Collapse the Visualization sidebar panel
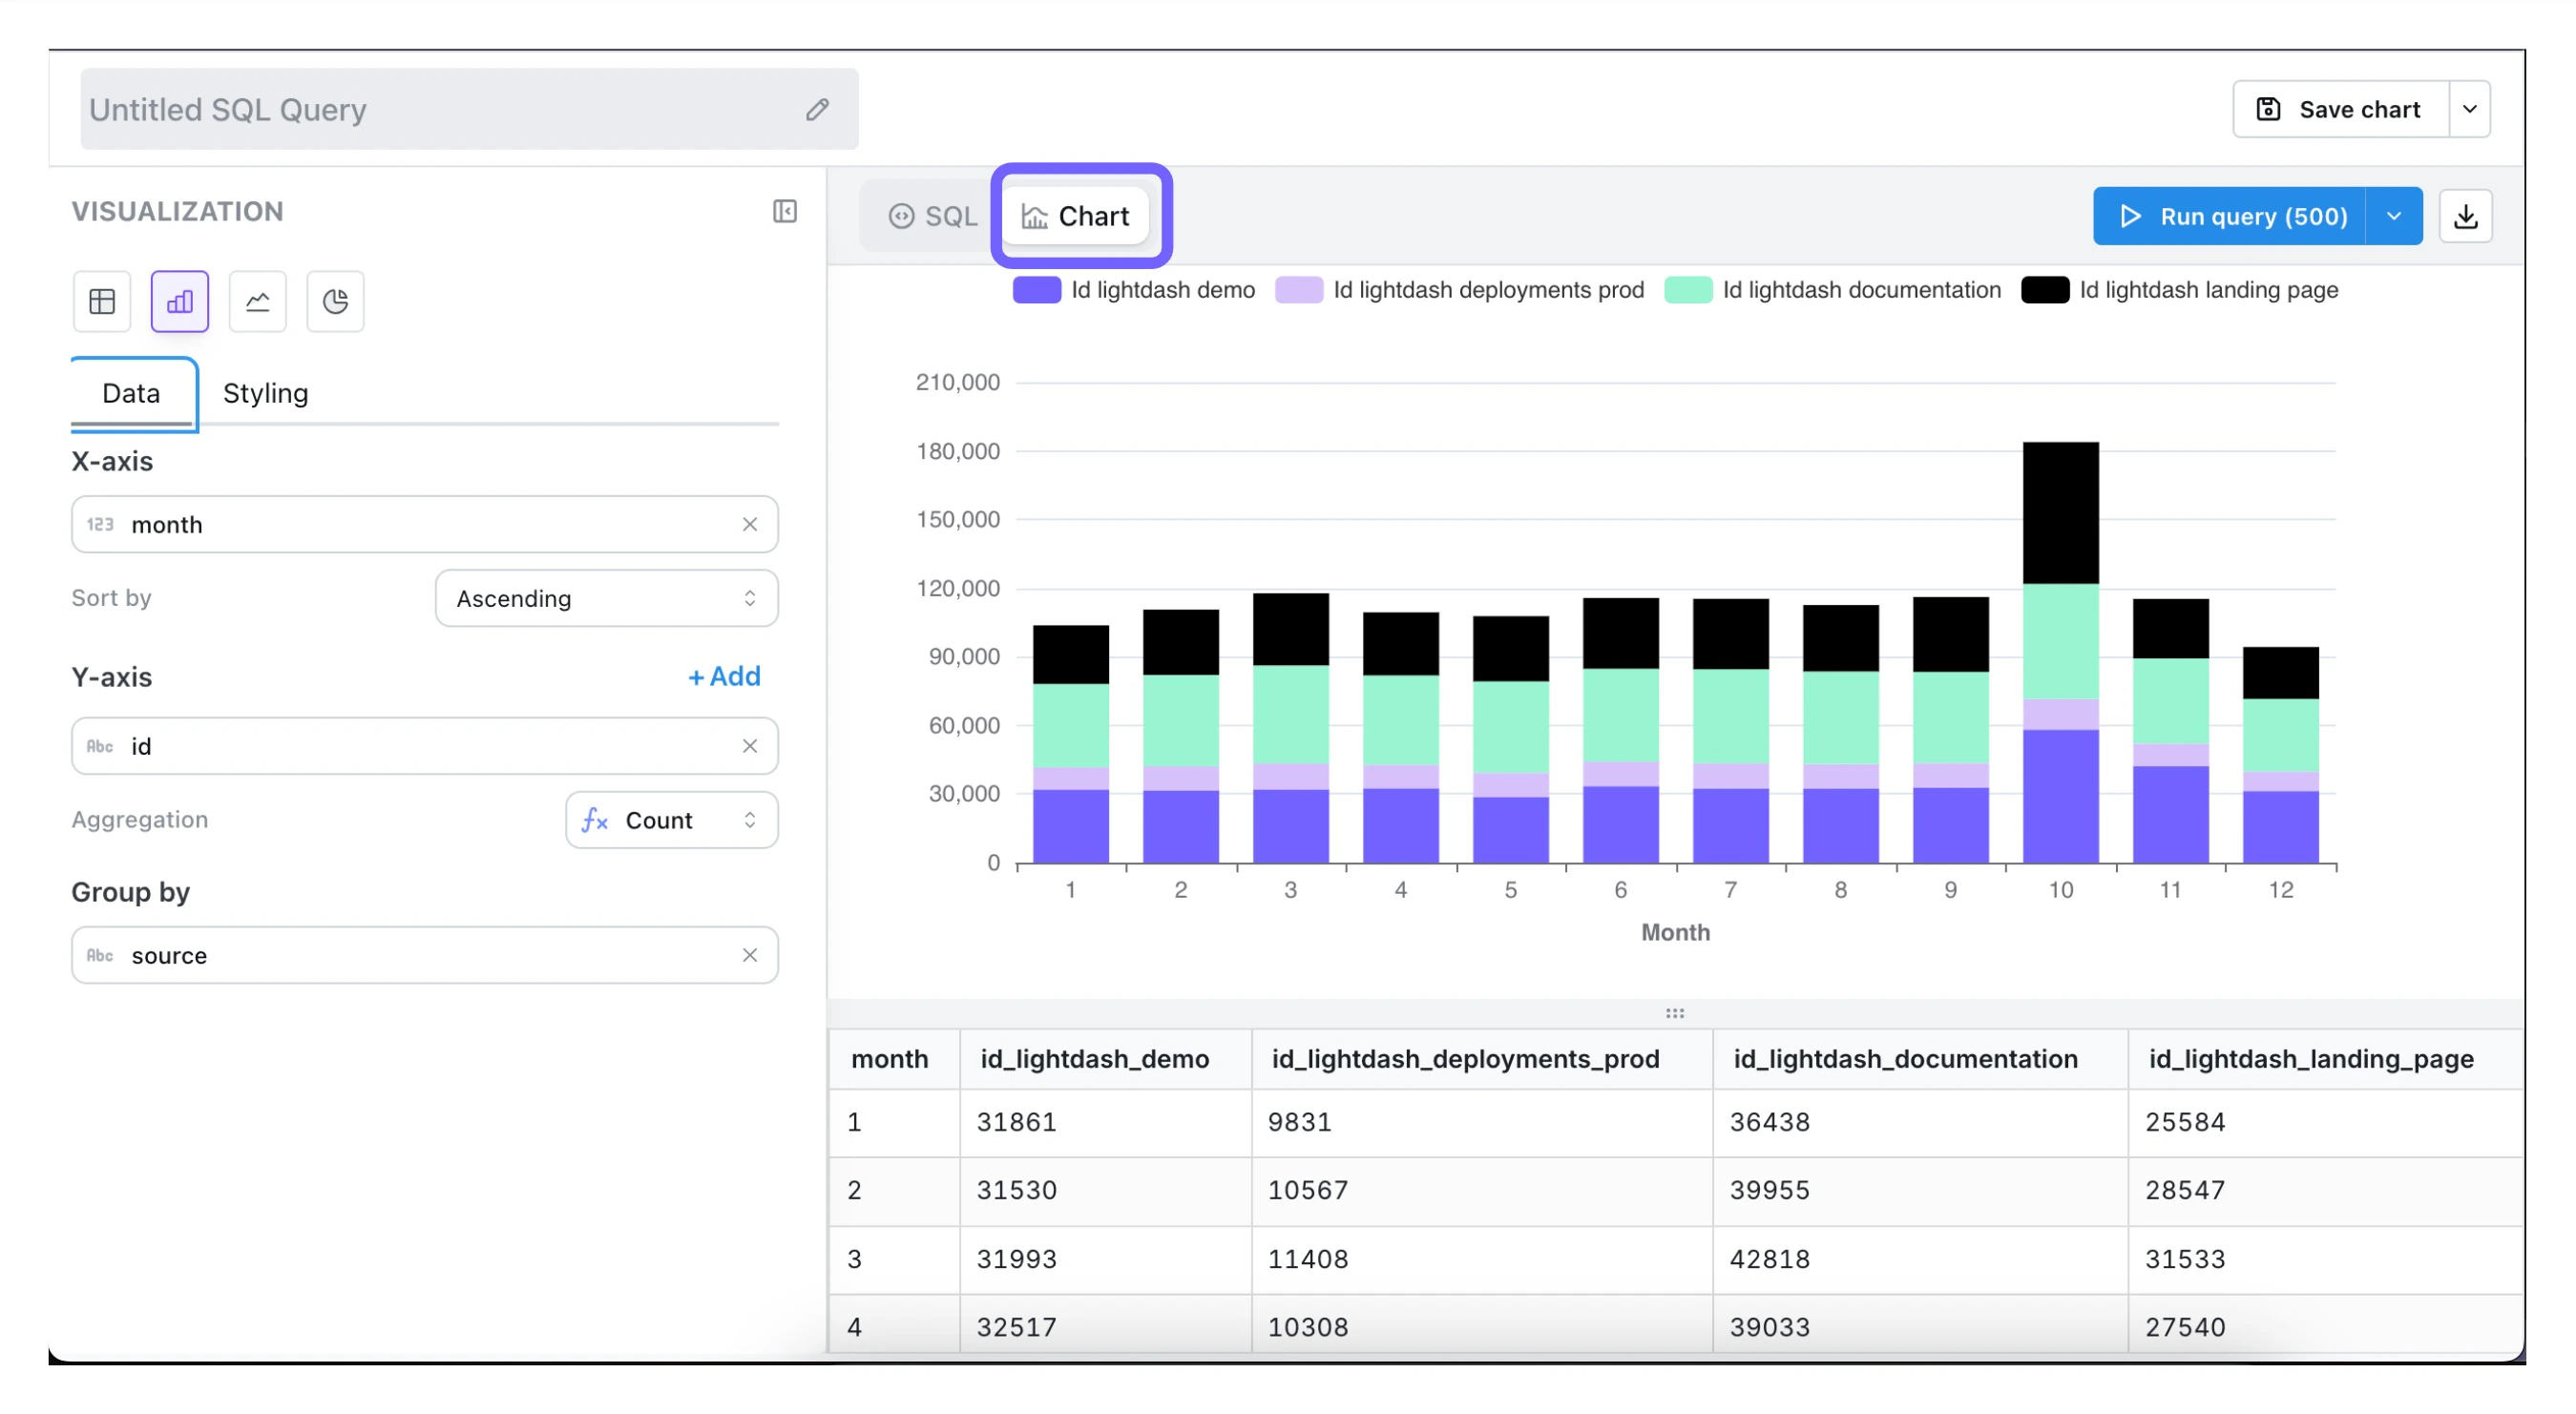Viewport: 2576px width, 1414px height. point(785,211)
